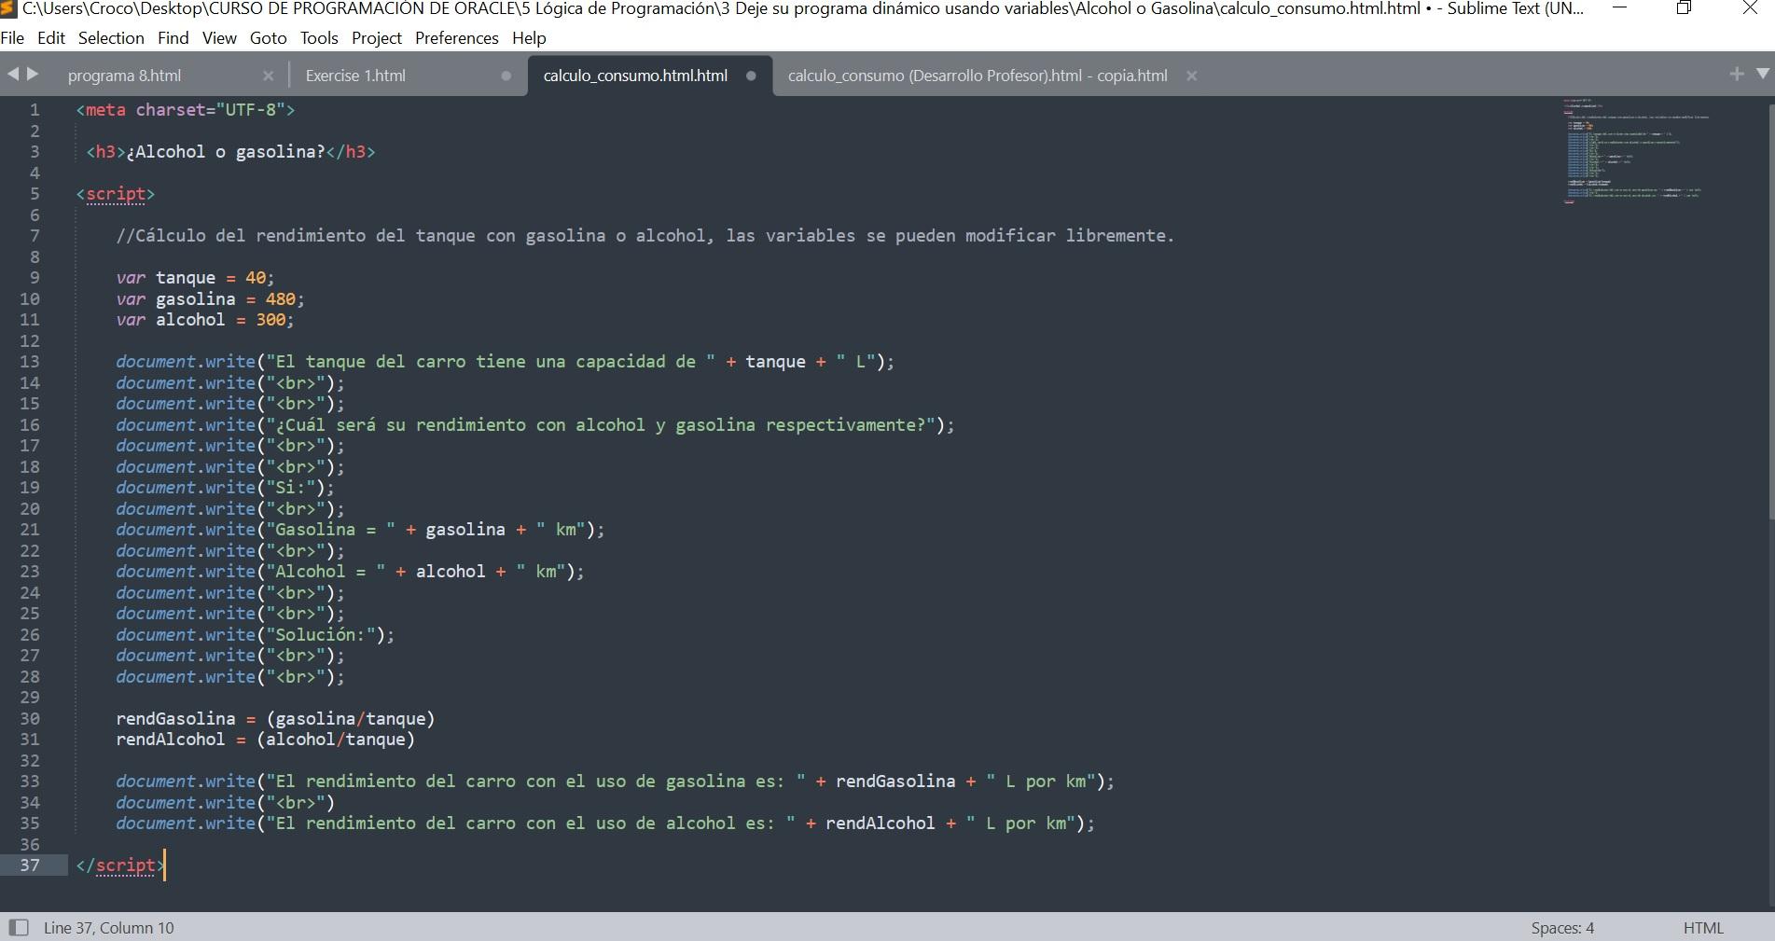Image resolution: width=1775 pixels, height=941 pixels.
Task: Click the value 480 on line 10
Action: point(281,299)
